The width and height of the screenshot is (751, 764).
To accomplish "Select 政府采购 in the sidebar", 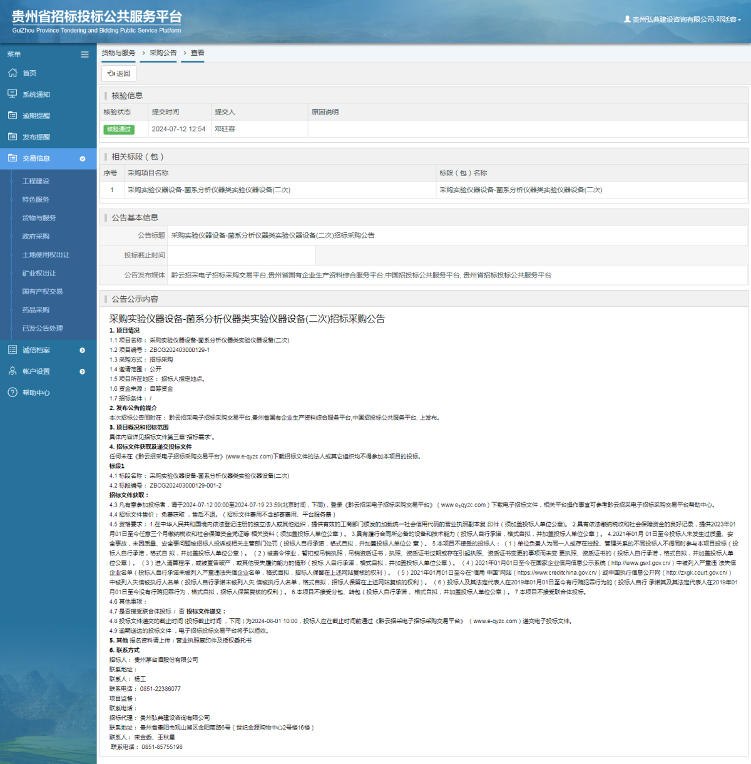I will pyautogui.click(x=36, y=236).
